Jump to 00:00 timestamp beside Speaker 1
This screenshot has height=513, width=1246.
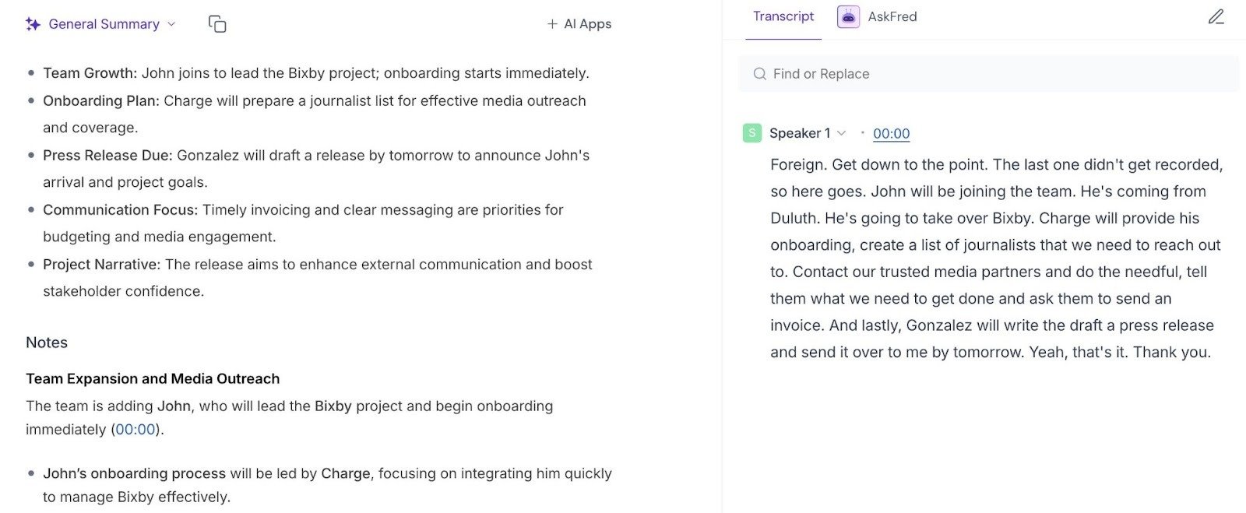pos(891,133)
